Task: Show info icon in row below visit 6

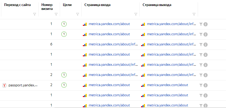Action: (206, 55)
